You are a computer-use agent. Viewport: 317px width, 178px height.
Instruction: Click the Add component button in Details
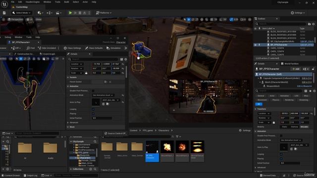[296, 69]
